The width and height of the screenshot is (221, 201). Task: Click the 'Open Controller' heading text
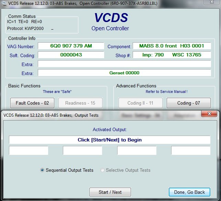(110, 28)
